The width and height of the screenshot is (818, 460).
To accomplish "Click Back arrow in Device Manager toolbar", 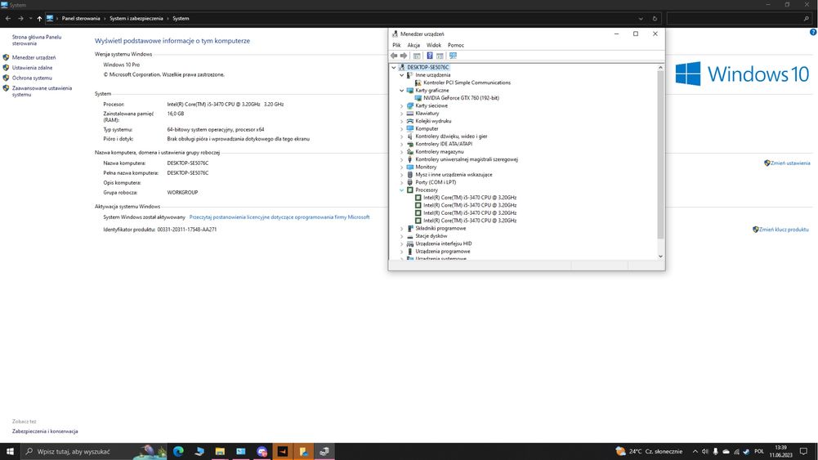I will pyautogui.click(x=394, y=56).
